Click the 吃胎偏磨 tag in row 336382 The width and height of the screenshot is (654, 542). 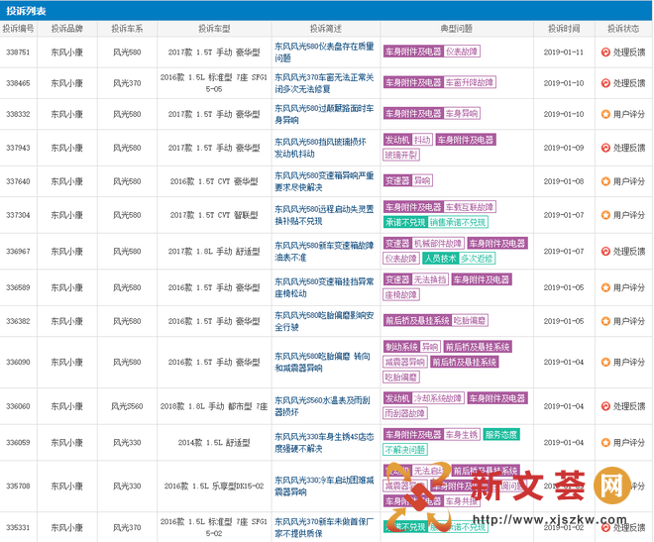point(470,320)
